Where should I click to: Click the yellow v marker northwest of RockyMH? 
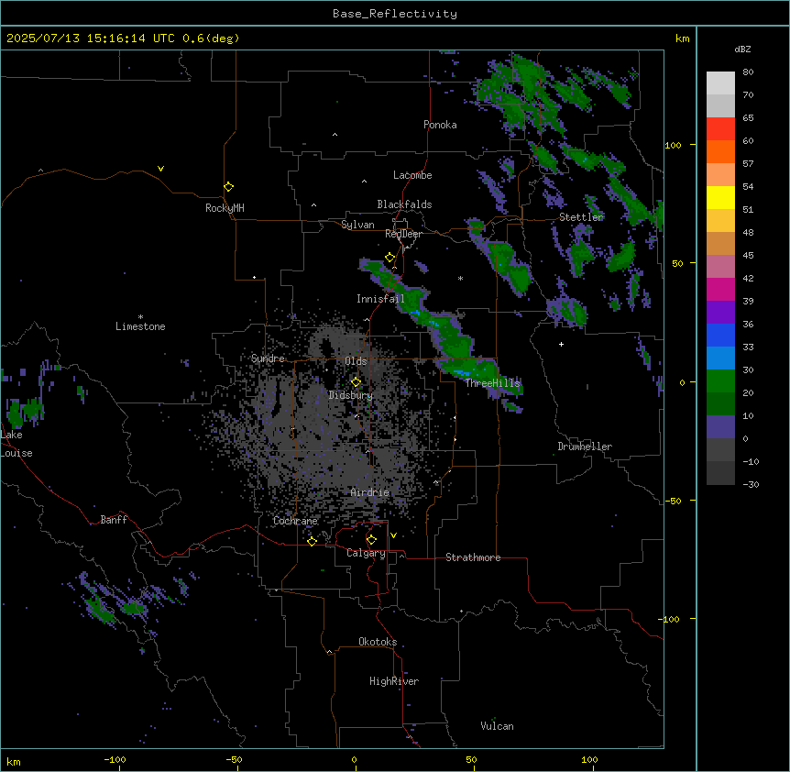(160, 169)
